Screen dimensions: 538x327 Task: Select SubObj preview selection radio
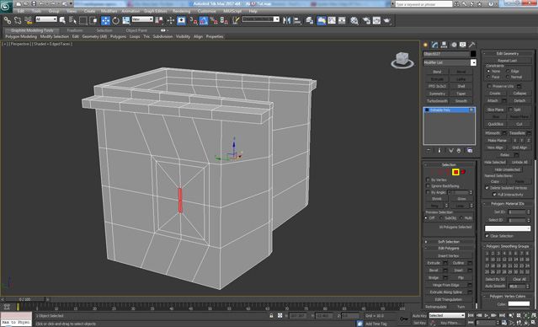click(x=441, y=217)
